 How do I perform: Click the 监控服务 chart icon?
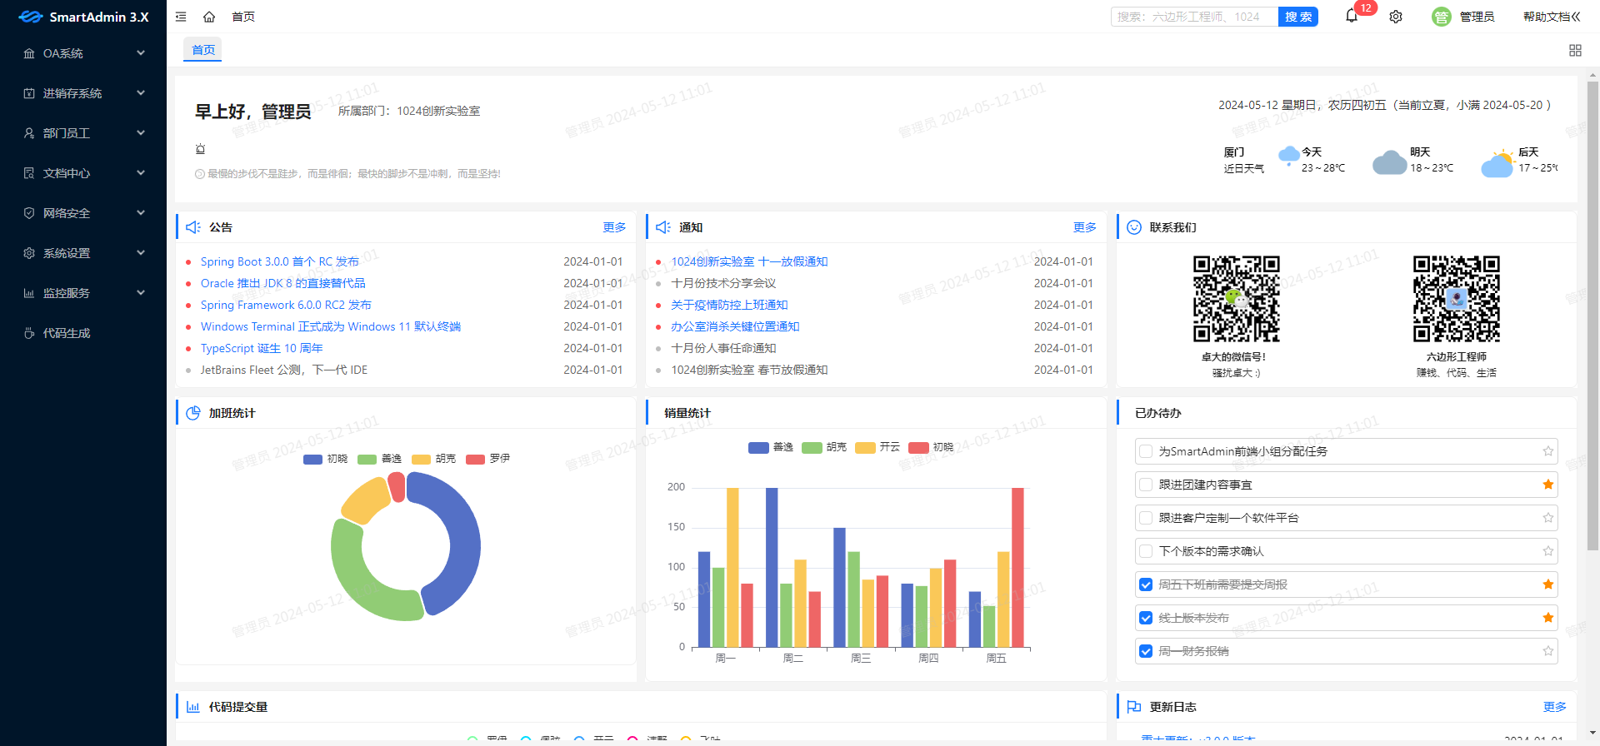[29, 293]
